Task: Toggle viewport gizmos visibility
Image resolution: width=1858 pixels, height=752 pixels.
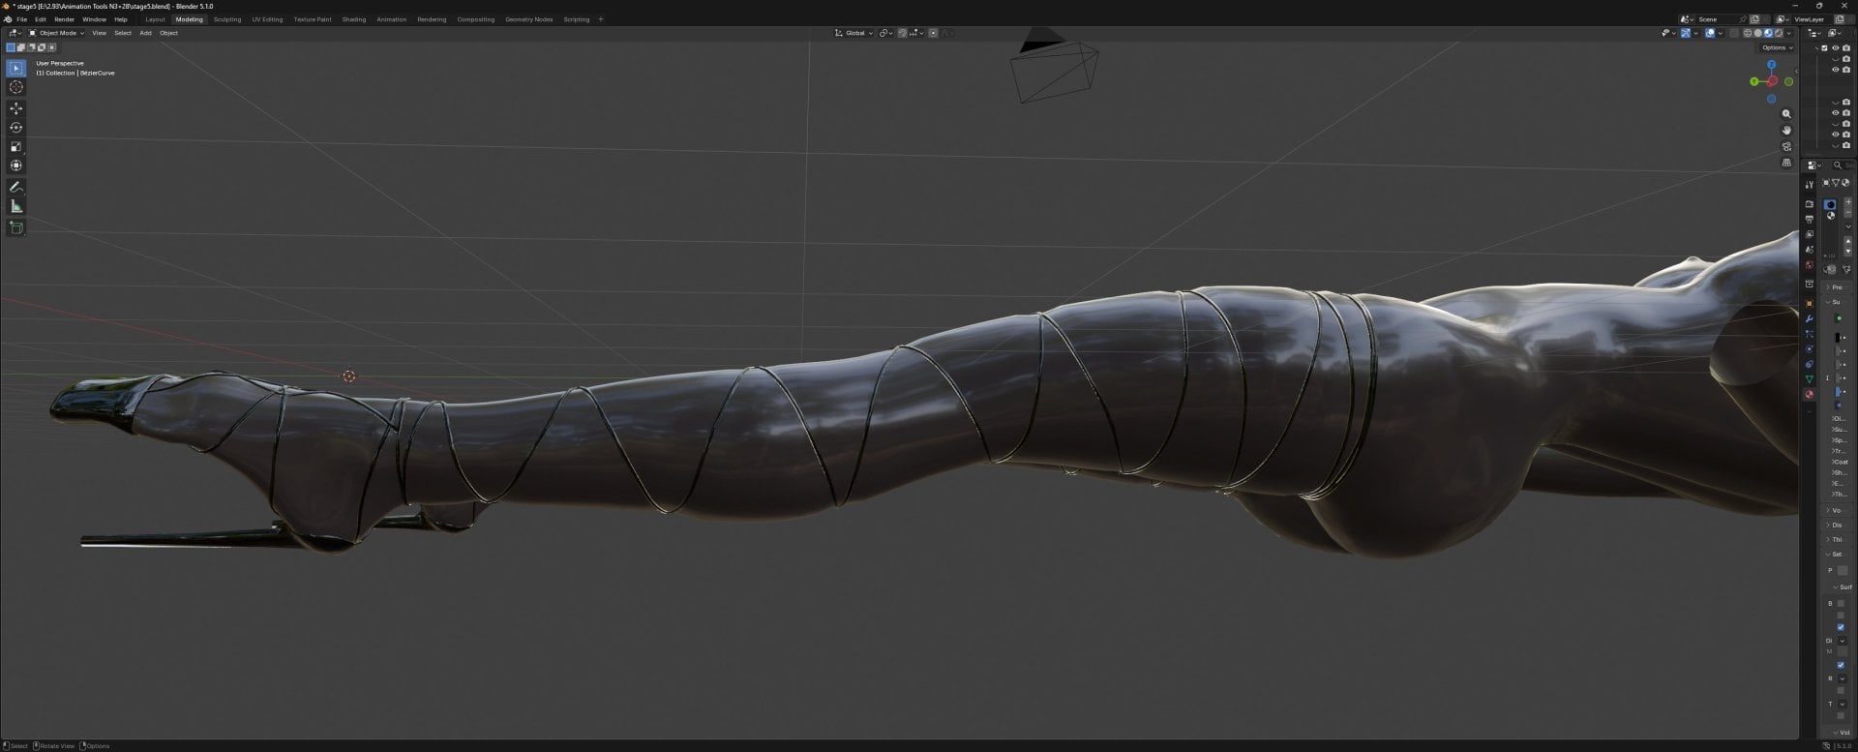Action: (x=1686, y=33)
